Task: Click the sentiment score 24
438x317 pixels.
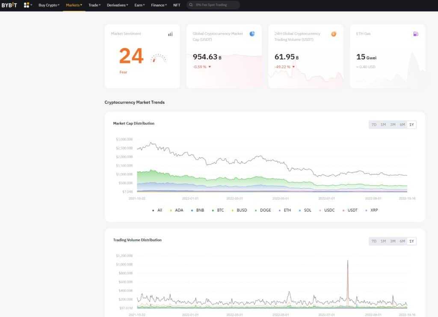Action: coord(131,56)
